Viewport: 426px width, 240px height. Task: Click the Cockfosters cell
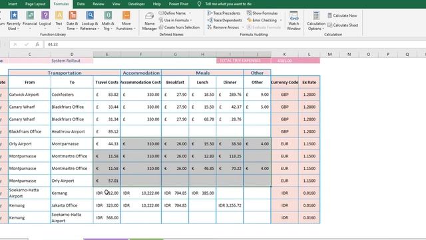72,95
